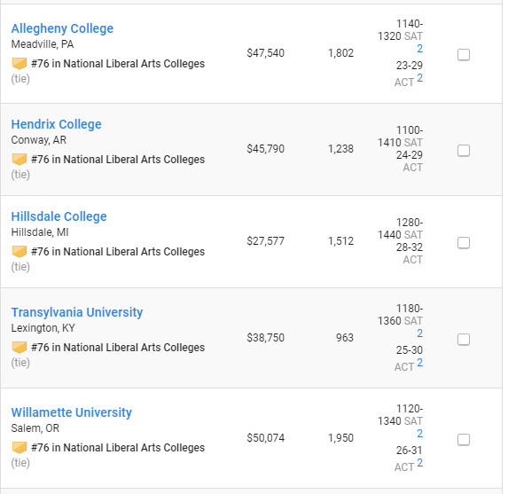Go to the Willamette University page
Image resolution: width=508 pixels, height=494 pixels.
tap(71, 412)
